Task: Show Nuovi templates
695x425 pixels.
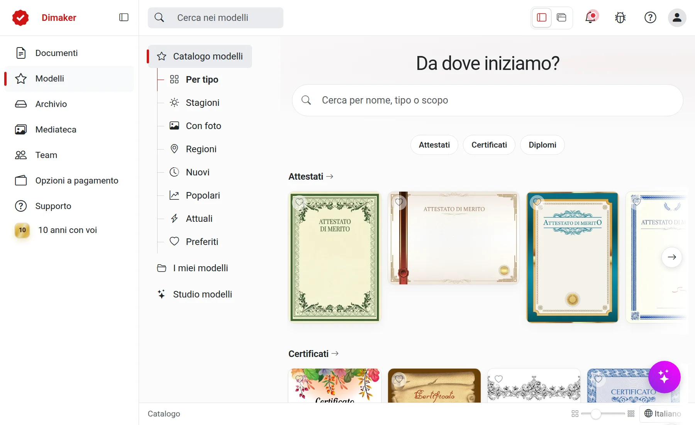Action: (190, 172)
